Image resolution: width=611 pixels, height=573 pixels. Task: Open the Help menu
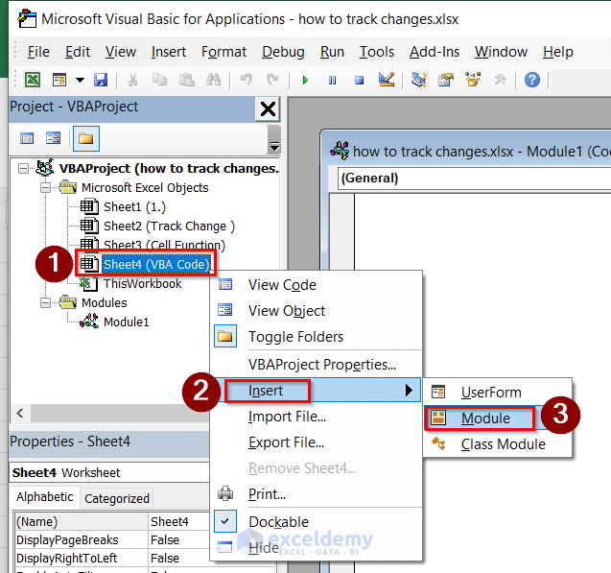(x=557, y=52)
